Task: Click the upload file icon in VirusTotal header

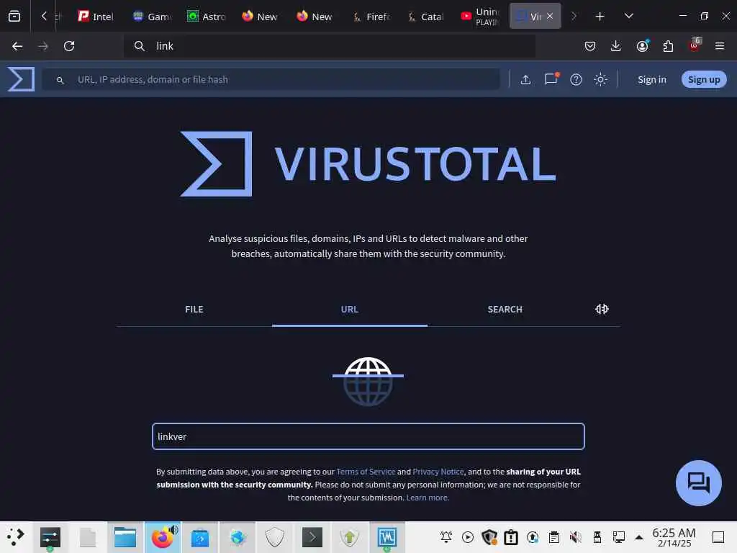Action: [525, 79]
